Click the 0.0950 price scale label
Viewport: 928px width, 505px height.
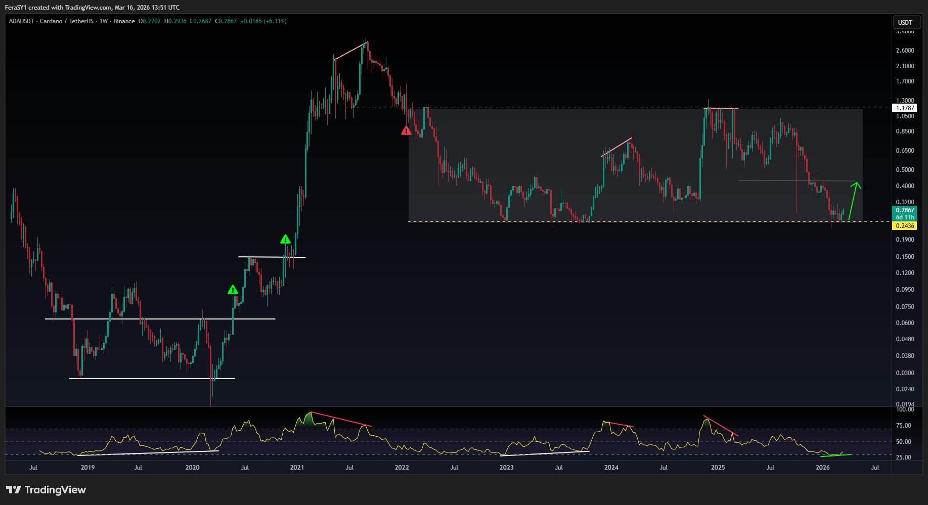[905, 290]
